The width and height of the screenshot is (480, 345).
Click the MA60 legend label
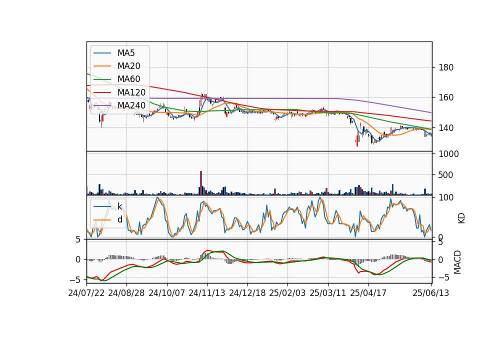coord(128,79)
